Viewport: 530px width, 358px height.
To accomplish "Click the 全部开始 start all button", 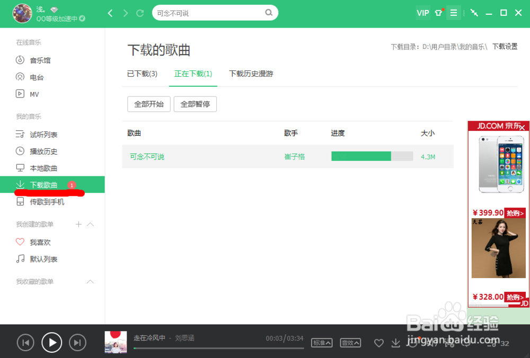I will [x=148, y=104].
